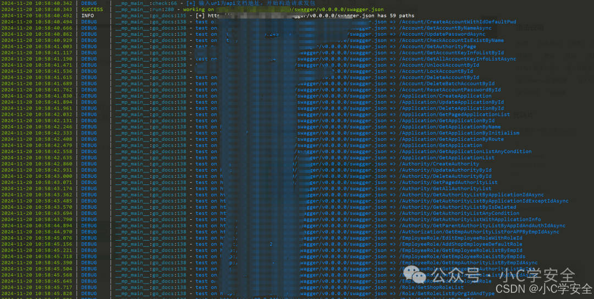Click timestamp 2024-11-20 10:58:44.894
This screenshot has height=299, width=594.
[x=37, y=226]
